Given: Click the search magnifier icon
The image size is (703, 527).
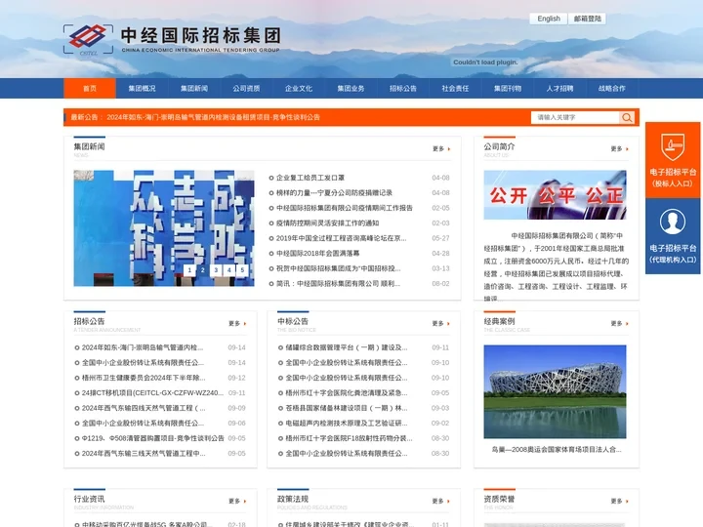Looking at the screenshot, I should pos(627,117).
